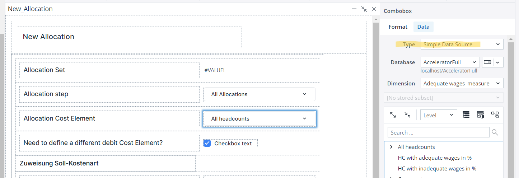Restore down the New_Allocation window
519x178 pixels.
(364, 9)
